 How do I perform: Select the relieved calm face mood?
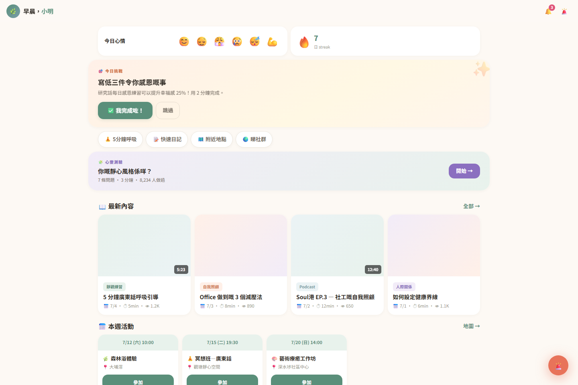[201, 41]
